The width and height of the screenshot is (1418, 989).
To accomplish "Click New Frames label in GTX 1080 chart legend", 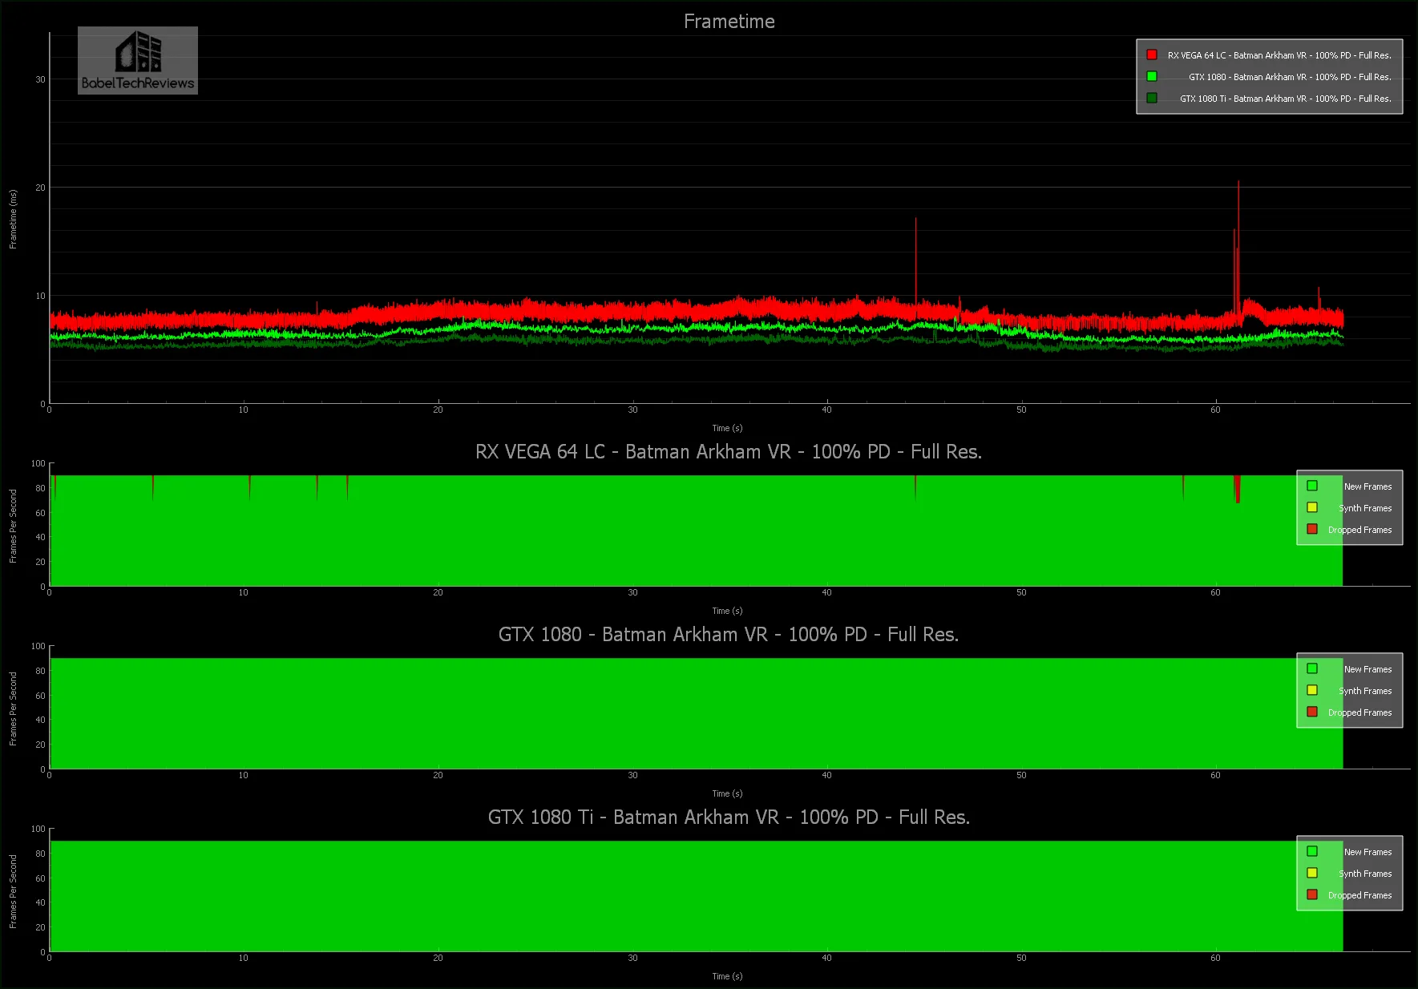I will tap(1368, 669).
